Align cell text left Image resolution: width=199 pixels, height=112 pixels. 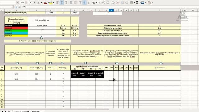pos(58,2)
